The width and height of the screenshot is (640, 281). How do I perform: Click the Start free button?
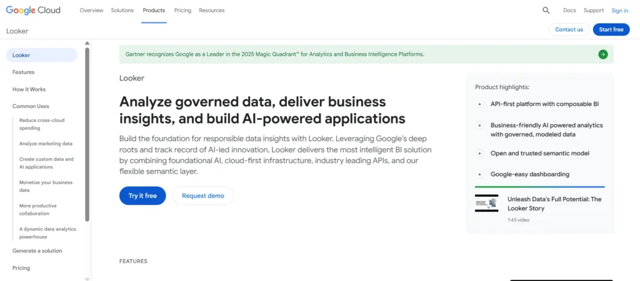click(x=611, y=29)
